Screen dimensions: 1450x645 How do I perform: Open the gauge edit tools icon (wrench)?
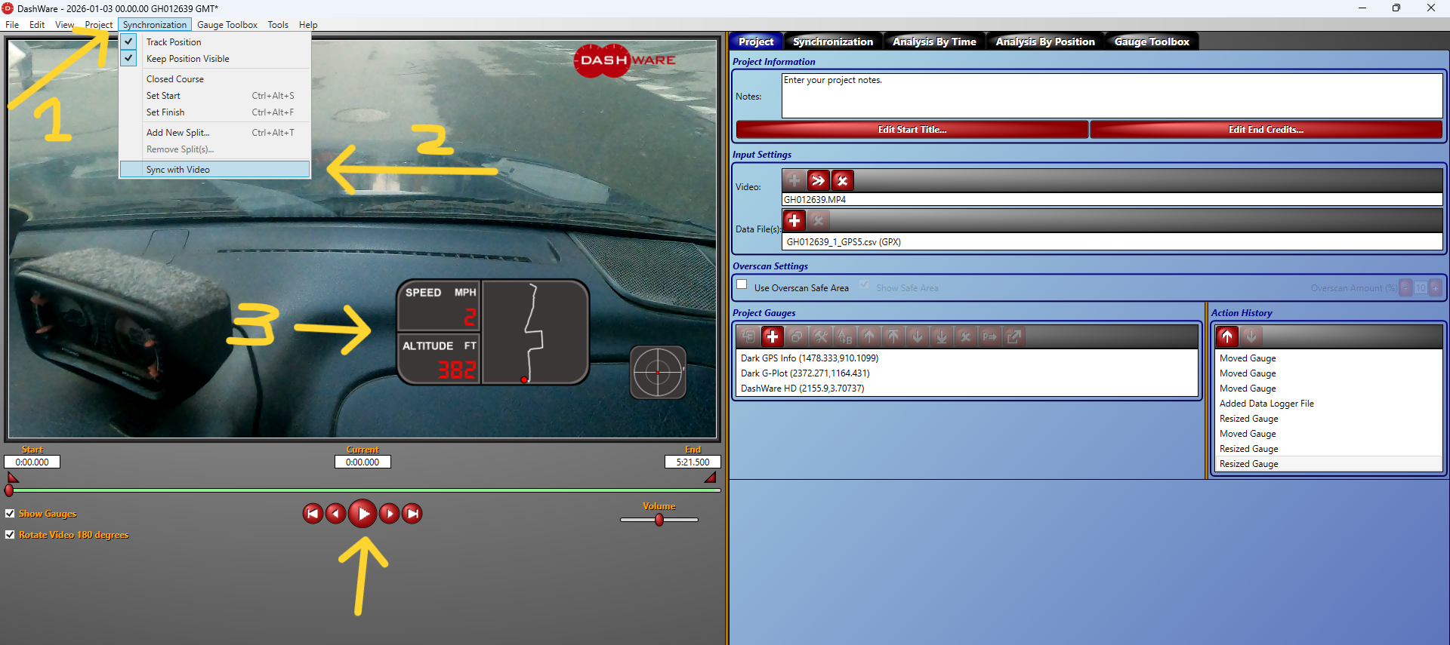[820, 336]
